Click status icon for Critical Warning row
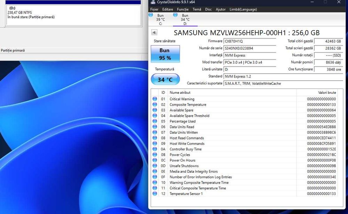Viewport: 348px width, 214px height. (x=155, y=99)
